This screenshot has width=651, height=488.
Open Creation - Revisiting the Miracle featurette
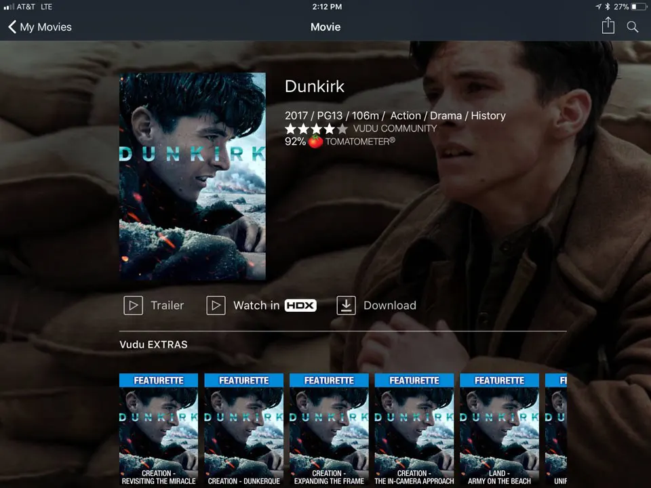click(159, 430)
